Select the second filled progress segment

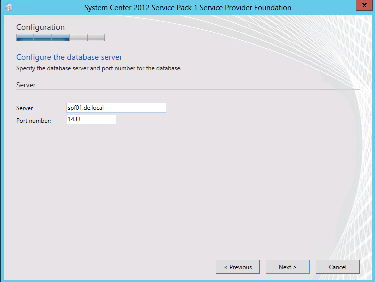[43, 37]
